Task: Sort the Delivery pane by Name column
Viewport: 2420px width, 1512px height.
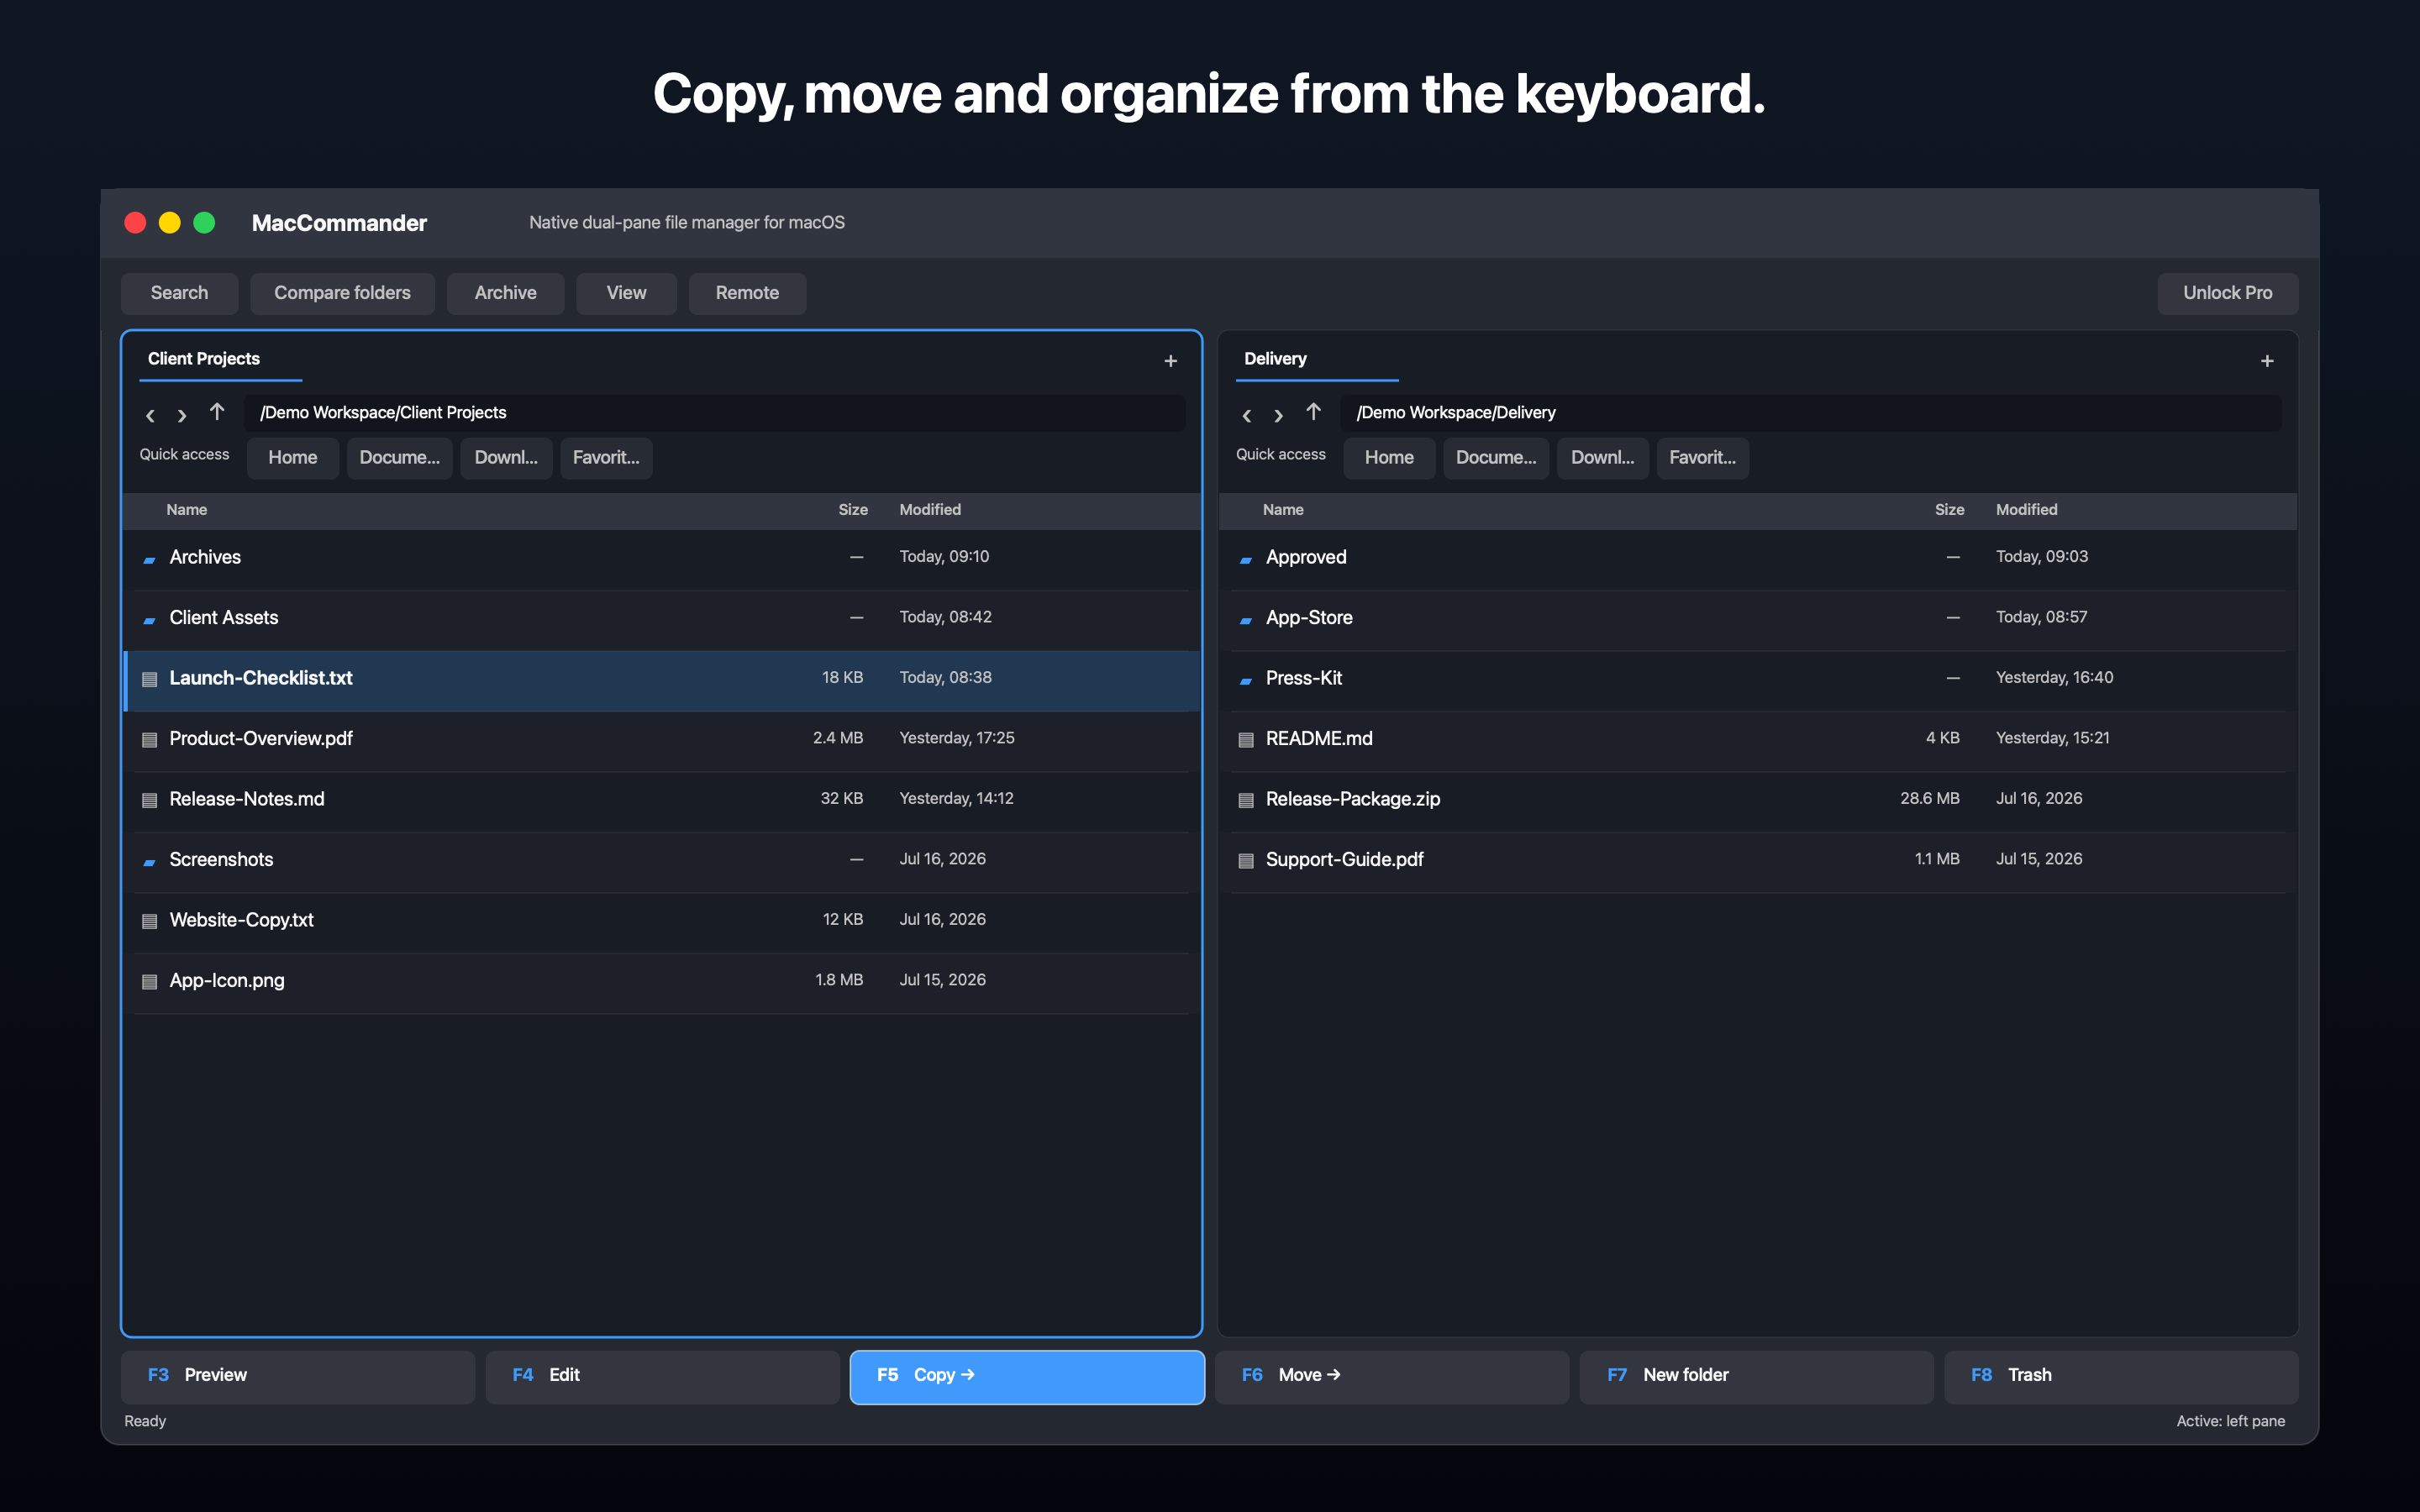Action: click(x=1283, y=510)
